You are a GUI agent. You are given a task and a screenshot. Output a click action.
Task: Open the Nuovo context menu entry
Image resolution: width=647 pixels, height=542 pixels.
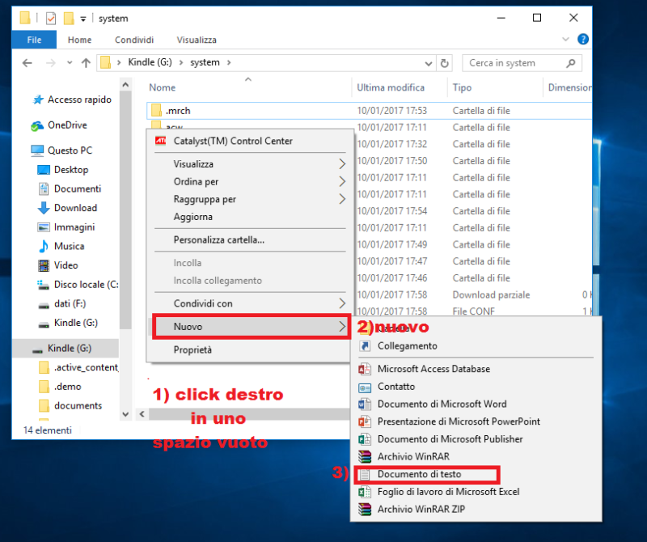pos(251,327)
